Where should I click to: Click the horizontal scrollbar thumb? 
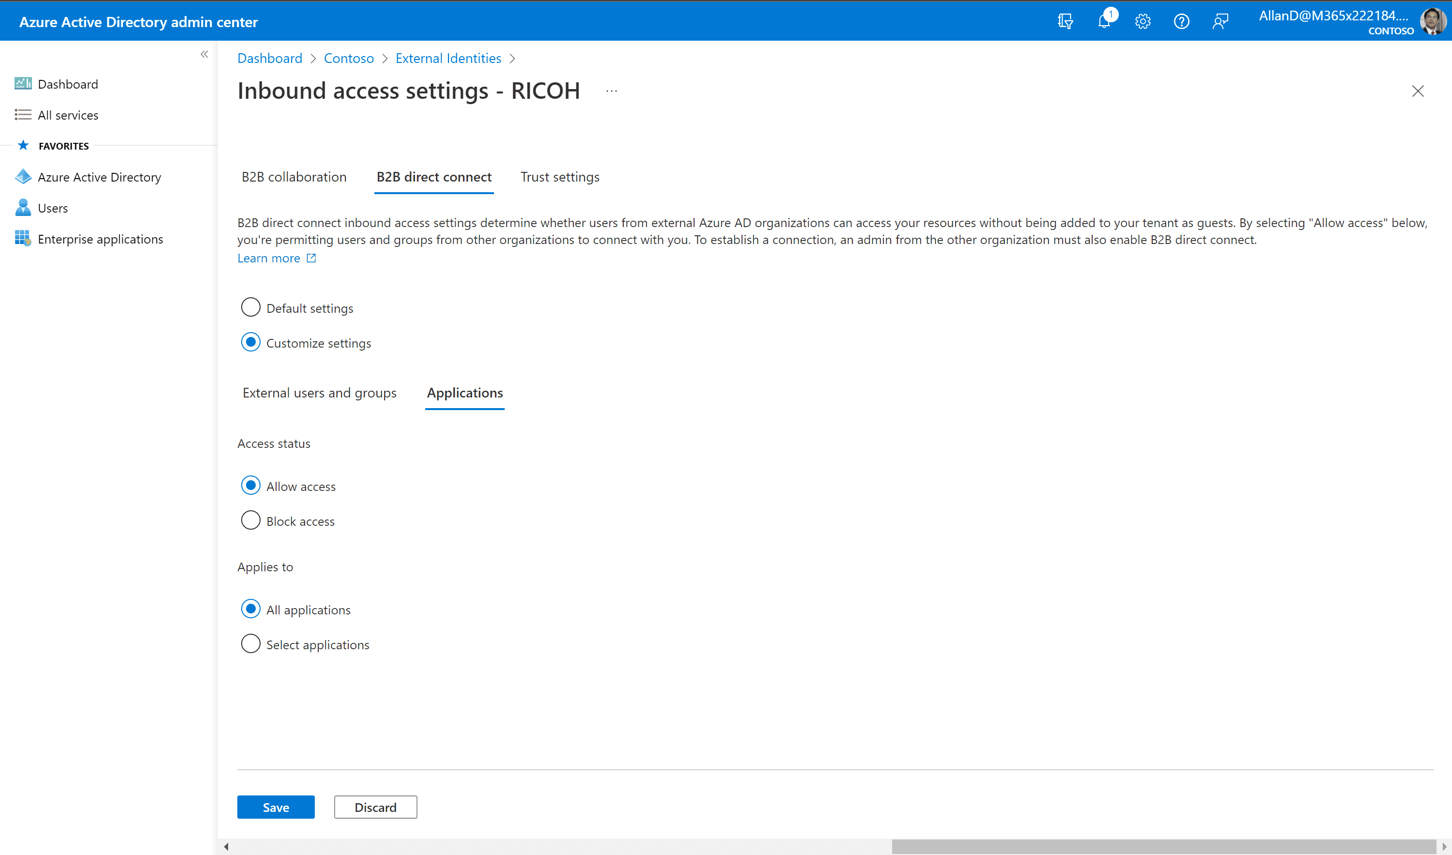(1163, 846)
